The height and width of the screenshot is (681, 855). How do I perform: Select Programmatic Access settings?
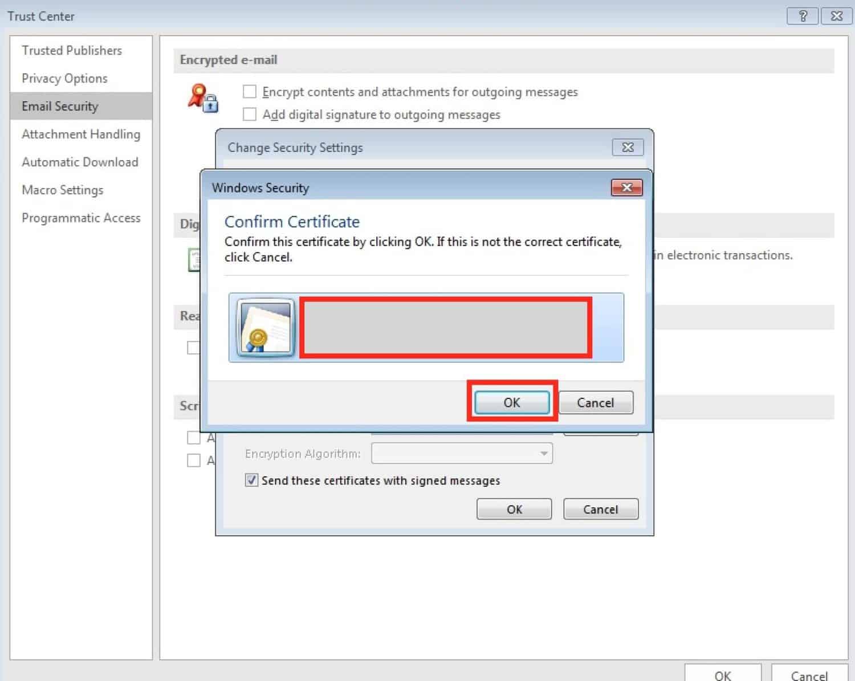point(81,218)
